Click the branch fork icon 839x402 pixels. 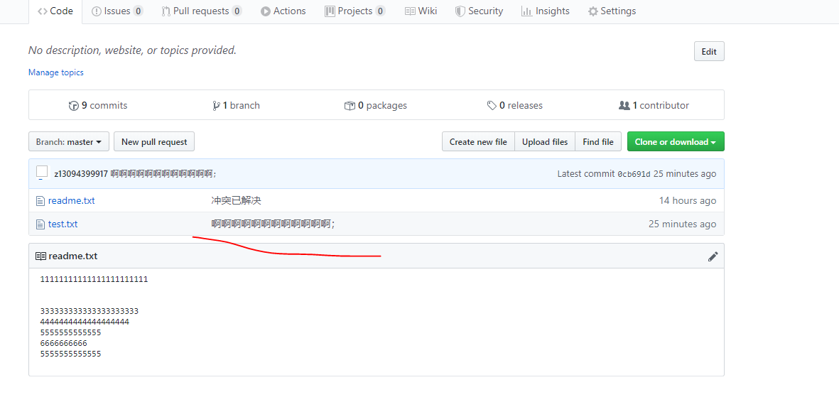pyautogui.click(x=216, y=105)
